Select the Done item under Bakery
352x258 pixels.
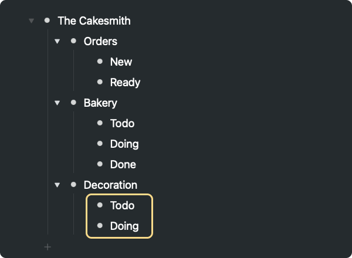pos(123,165)
